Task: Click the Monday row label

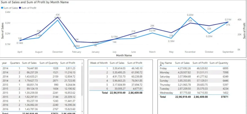Action: pos(164,73)
